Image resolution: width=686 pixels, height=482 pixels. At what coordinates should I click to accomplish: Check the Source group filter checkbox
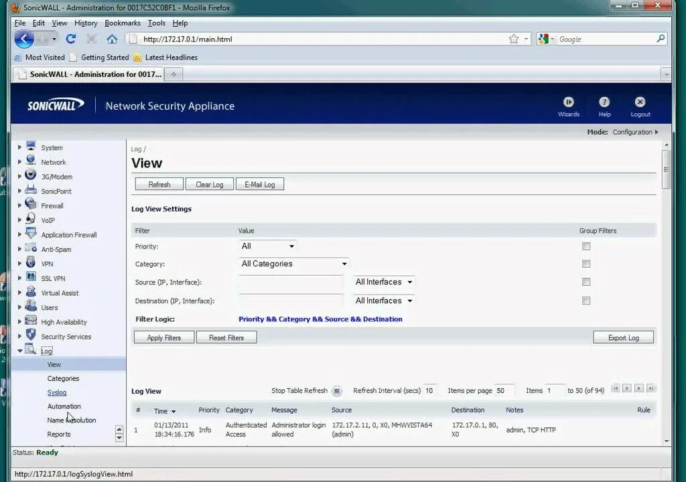coord(586,282)
